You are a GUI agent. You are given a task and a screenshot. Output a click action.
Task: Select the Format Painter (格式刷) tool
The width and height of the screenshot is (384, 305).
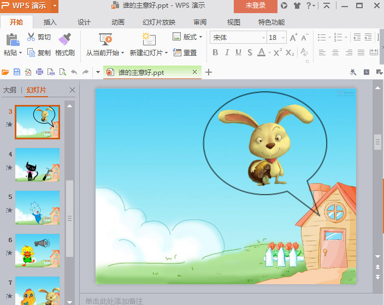(65, 38)
